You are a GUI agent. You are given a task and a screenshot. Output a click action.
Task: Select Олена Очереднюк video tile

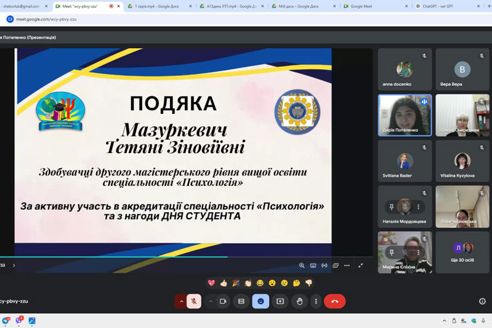pyautogui.click(x=462, y=115)
